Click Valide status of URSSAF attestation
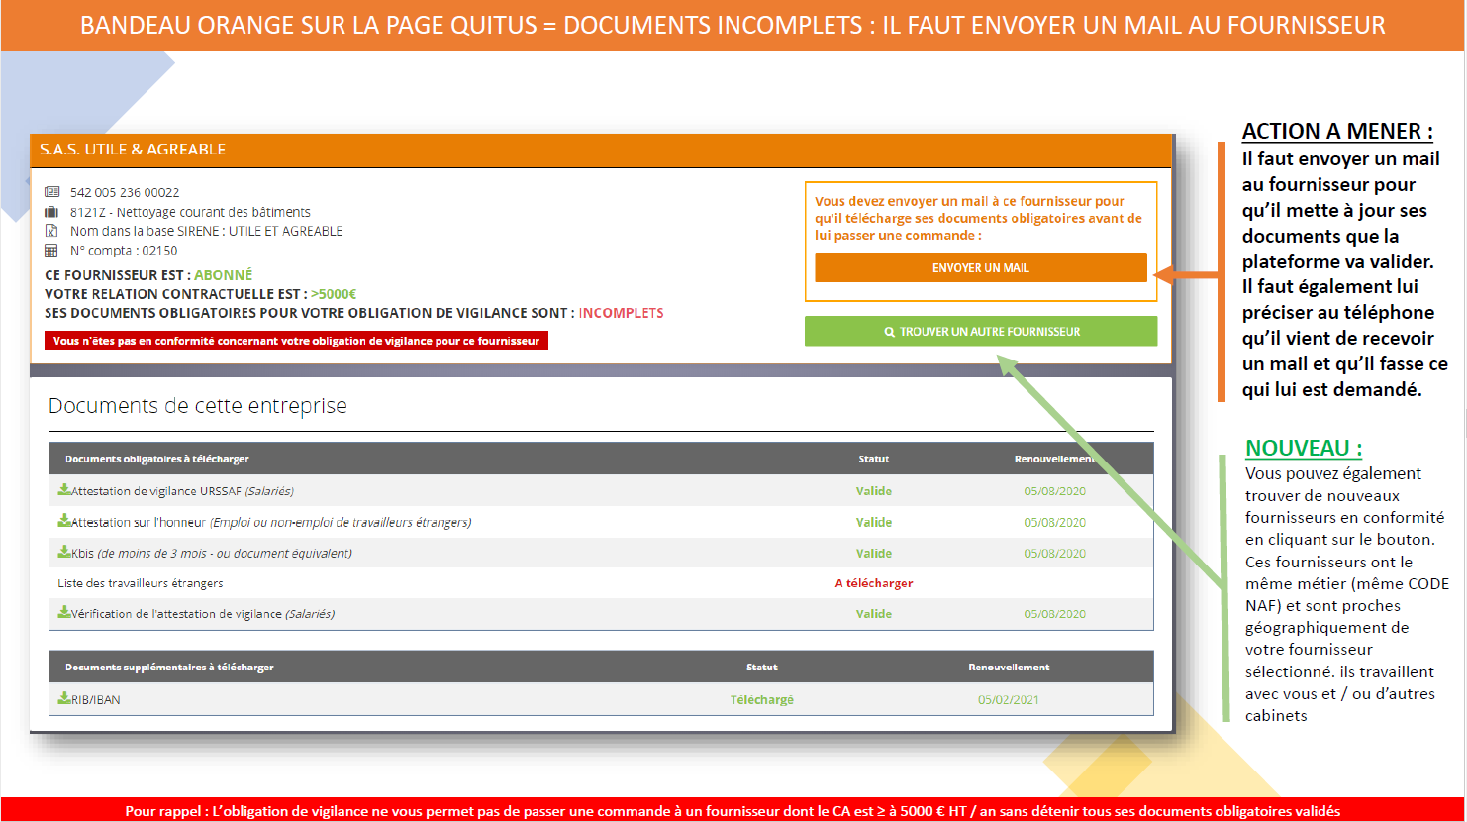This screenshot has height=822, width=1467. pos(874,491)
